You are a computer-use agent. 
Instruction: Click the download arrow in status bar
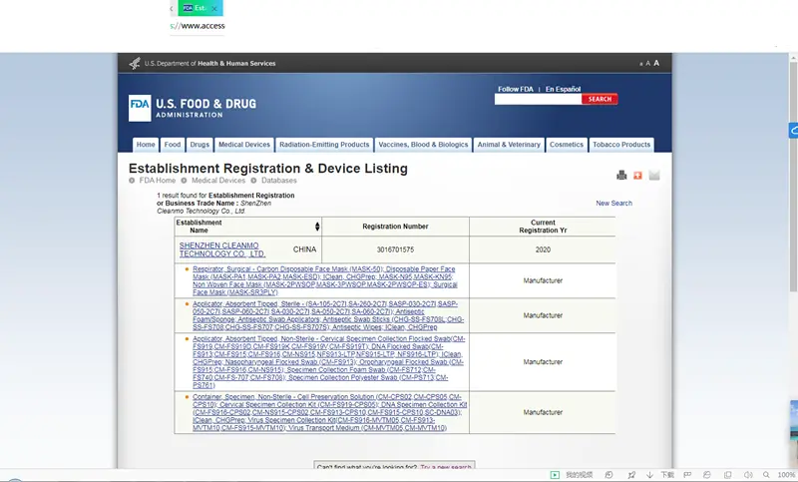[650, 475]
